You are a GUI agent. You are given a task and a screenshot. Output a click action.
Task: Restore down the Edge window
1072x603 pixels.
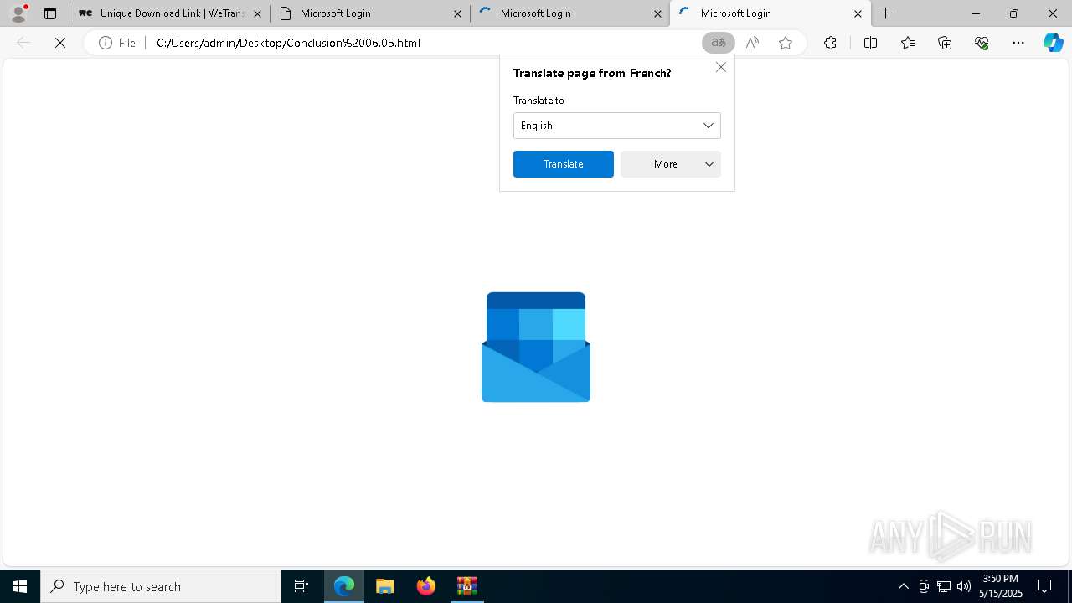1014,13
